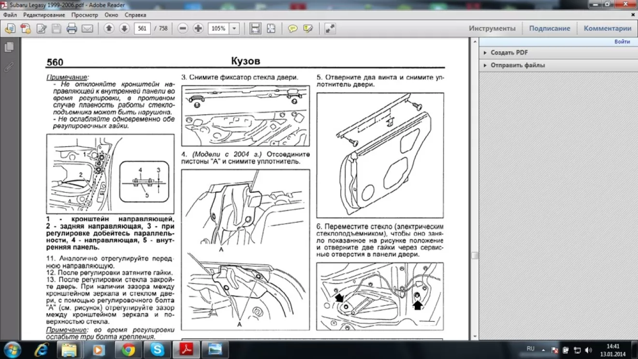638x359 pixels.
Task: Click the edit document toolbar icon
Action: coord(42,29)
